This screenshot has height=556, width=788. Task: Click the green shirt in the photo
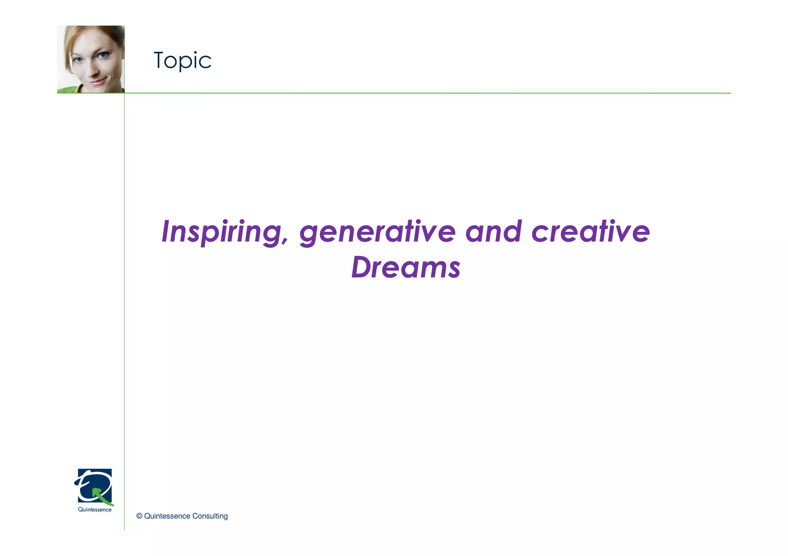pos(69,90)
